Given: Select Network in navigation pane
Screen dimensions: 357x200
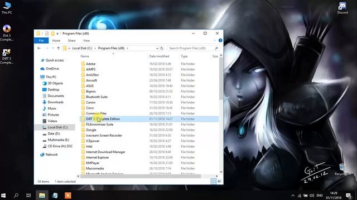Looking at the screenshot, I should click(52, 154).
